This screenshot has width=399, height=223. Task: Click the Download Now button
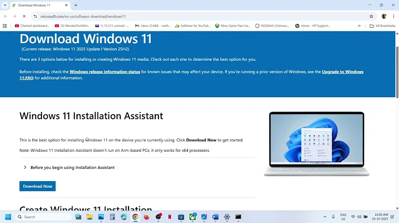pos(38,186)
